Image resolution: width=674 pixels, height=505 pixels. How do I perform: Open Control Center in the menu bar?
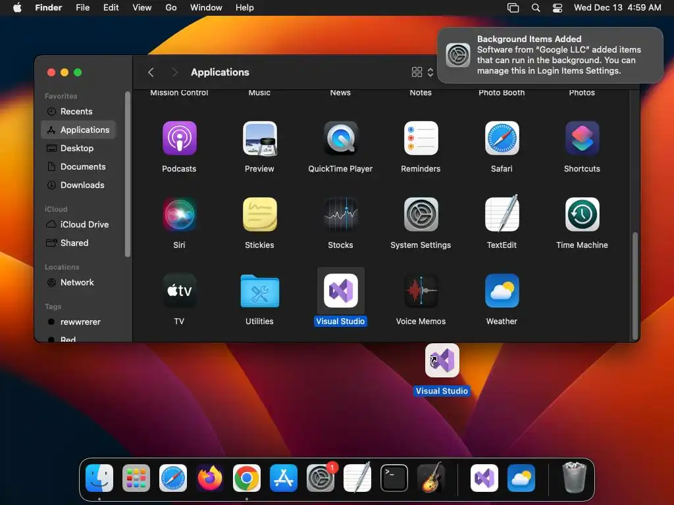tap(557, 7)
